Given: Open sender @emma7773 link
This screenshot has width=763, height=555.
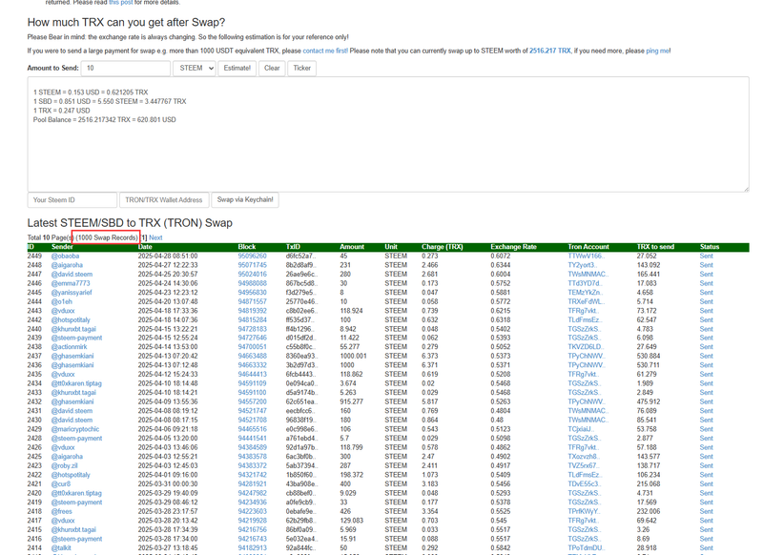Looking at the screenshot, I should tap(71, 283).
